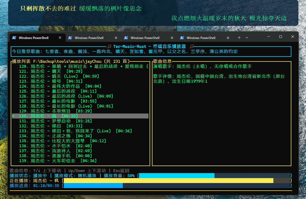Click the 播放模式: 随机播放 status text
This screenshot has height=199, width=306.
(75, 175)
